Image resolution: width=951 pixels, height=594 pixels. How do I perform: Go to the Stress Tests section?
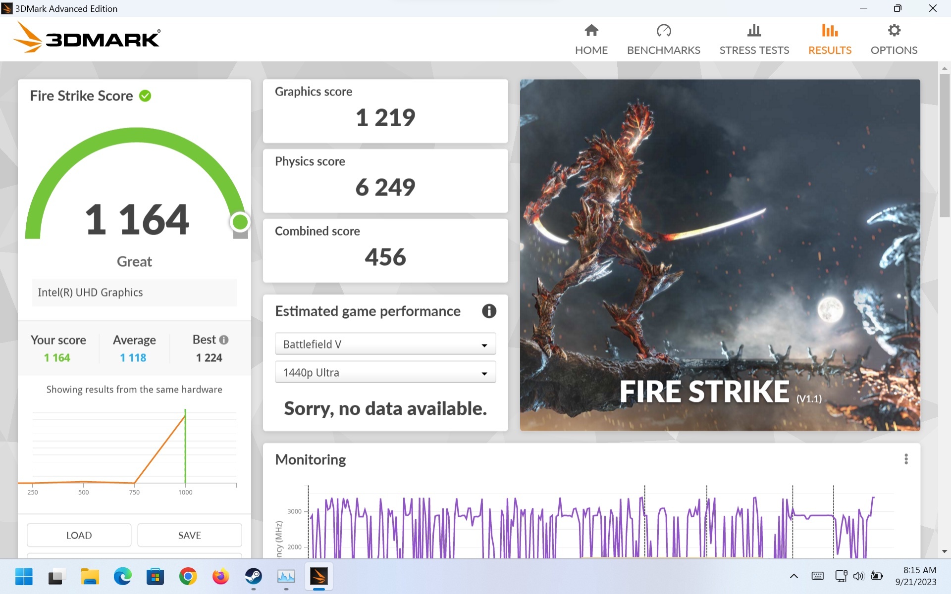[754, 40]
